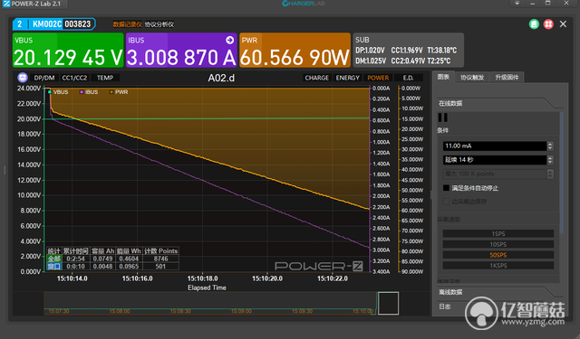This screenshot has height=339, width=580.
Task: Increase the 11.00 mA threshold stepper
Action: pyautogui.click(x=550, y=144)
